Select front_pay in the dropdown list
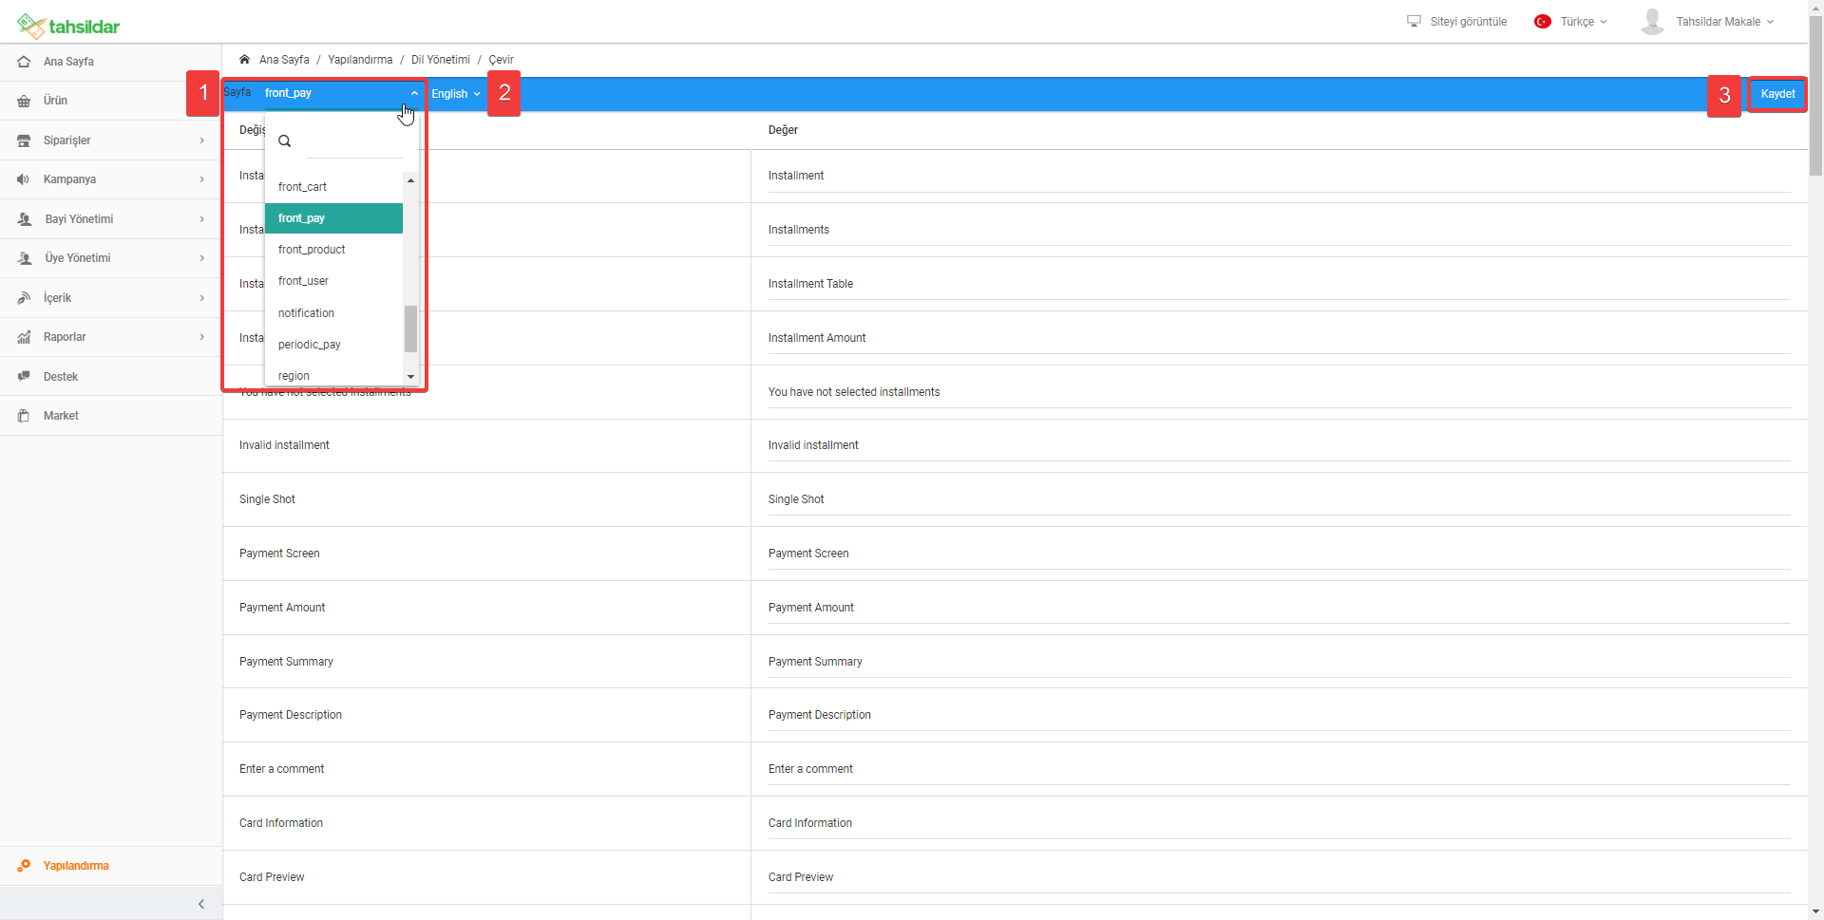Image resolution: width=1824 pixels, height=920 pixels. point(333,218)
